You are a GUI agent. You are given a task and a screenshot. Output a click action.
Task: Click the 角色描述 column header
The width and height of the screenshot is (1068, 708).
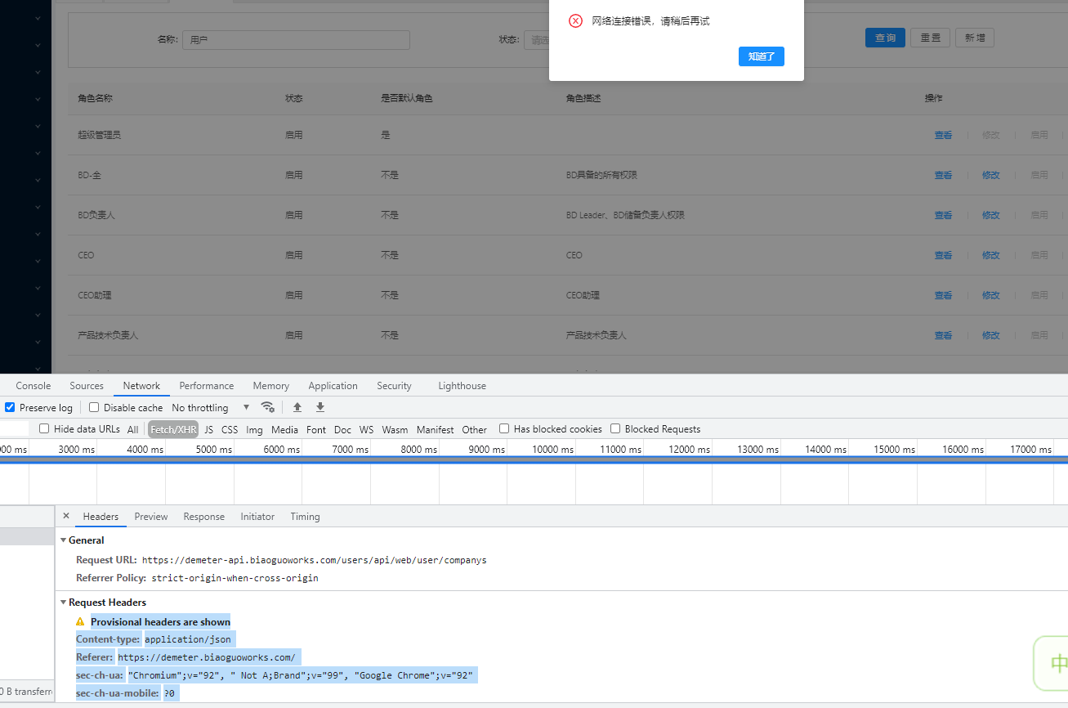pyautogui.click(x=583, y=98)
